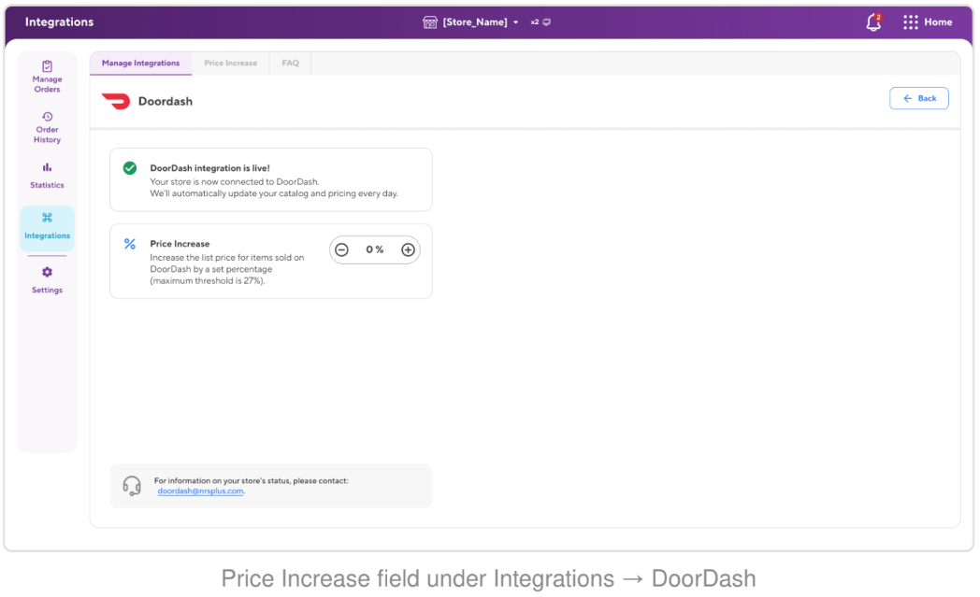Click the store icon in header
The width and height of the screenshot is (980, 597).
(429, 22)
